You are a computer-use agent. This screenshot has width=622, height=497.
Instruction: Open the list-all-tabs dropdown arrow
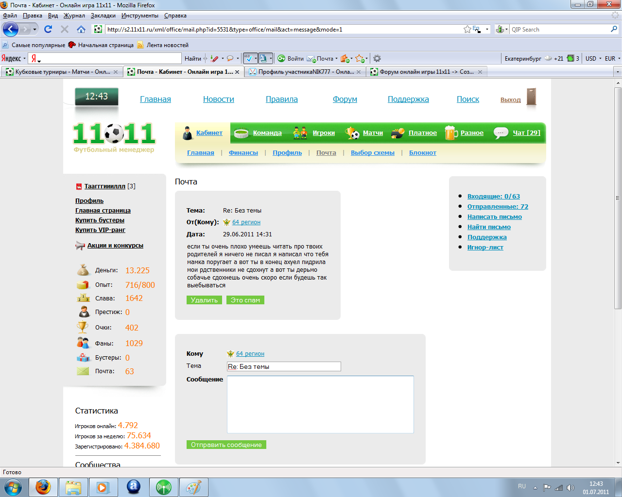(x=618, y=72)
